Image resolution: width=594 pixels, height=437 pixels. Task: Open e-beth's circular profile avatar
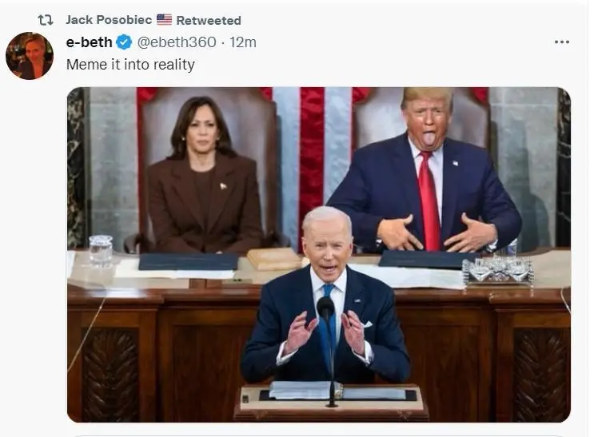[30, 56]
